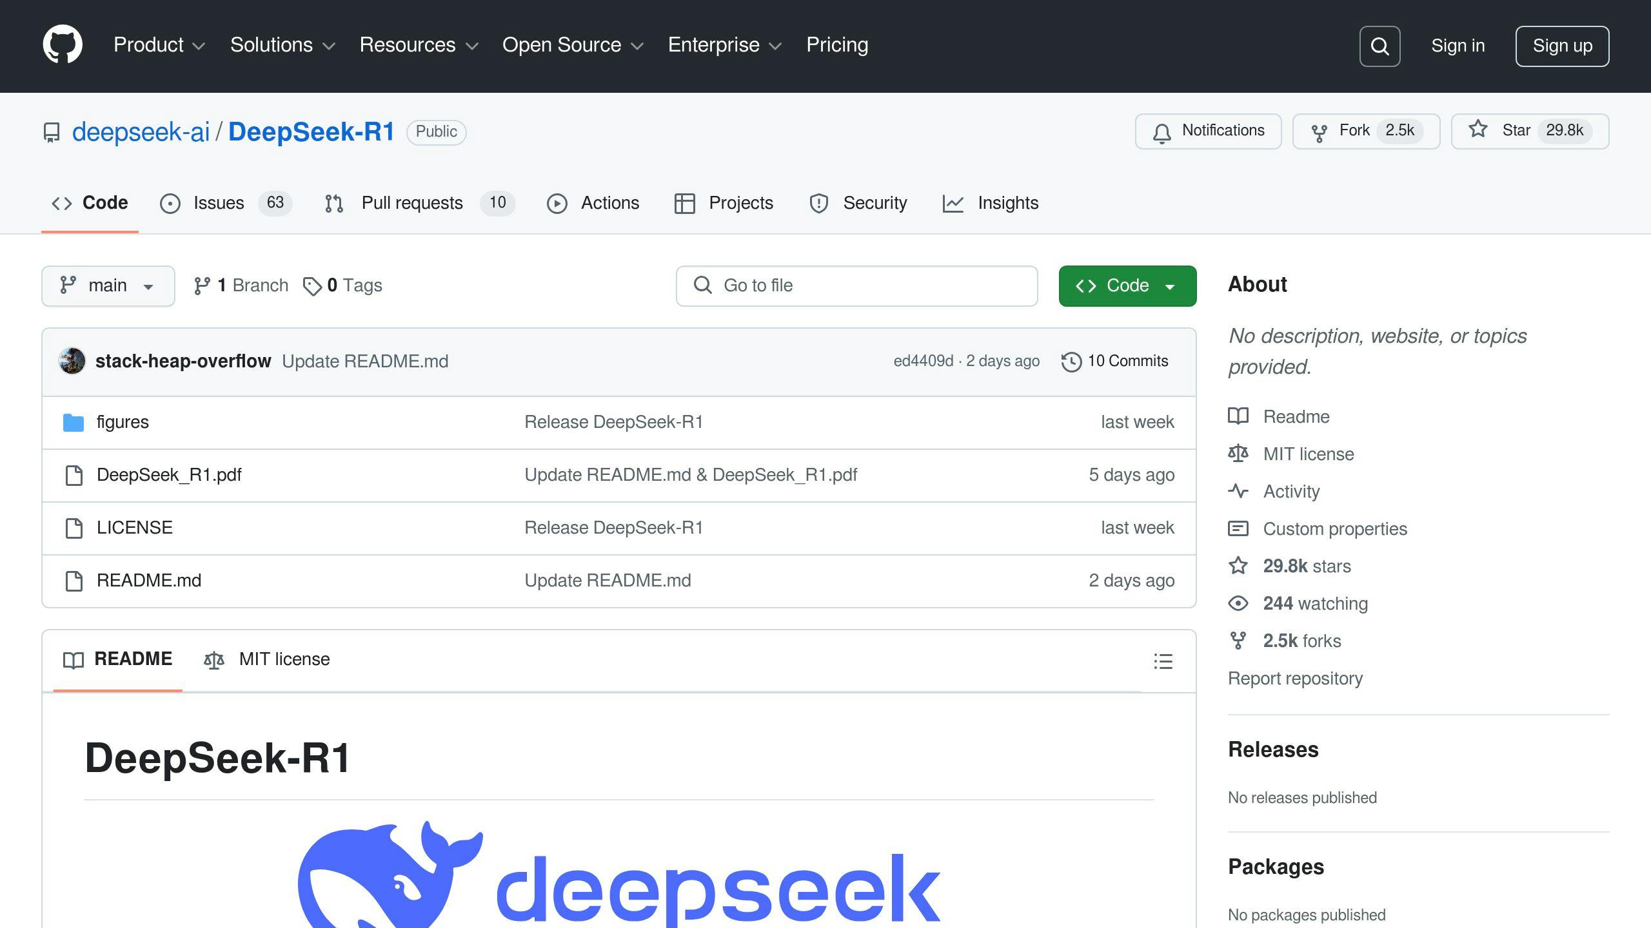This screenshot has height=928, width=1651.
Task: Click the 1 Branch link
Action: click(241, 285)
